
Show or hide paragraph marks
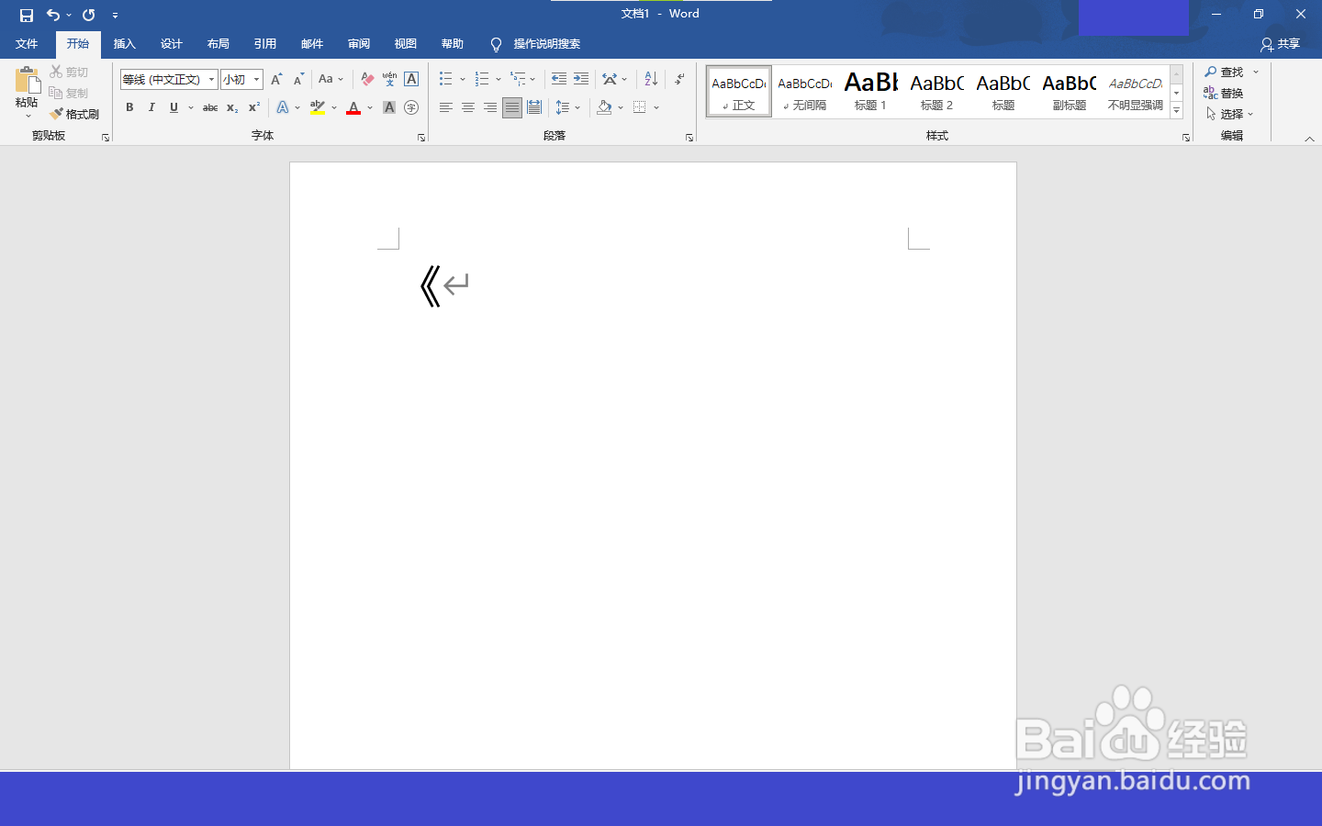point(679,79)
